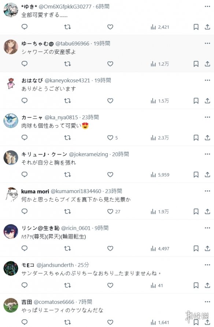Viewport: 214px width, 327px height.
Task: Reply to *ゆき*'s tweet
Action: (x=24, y=27)
